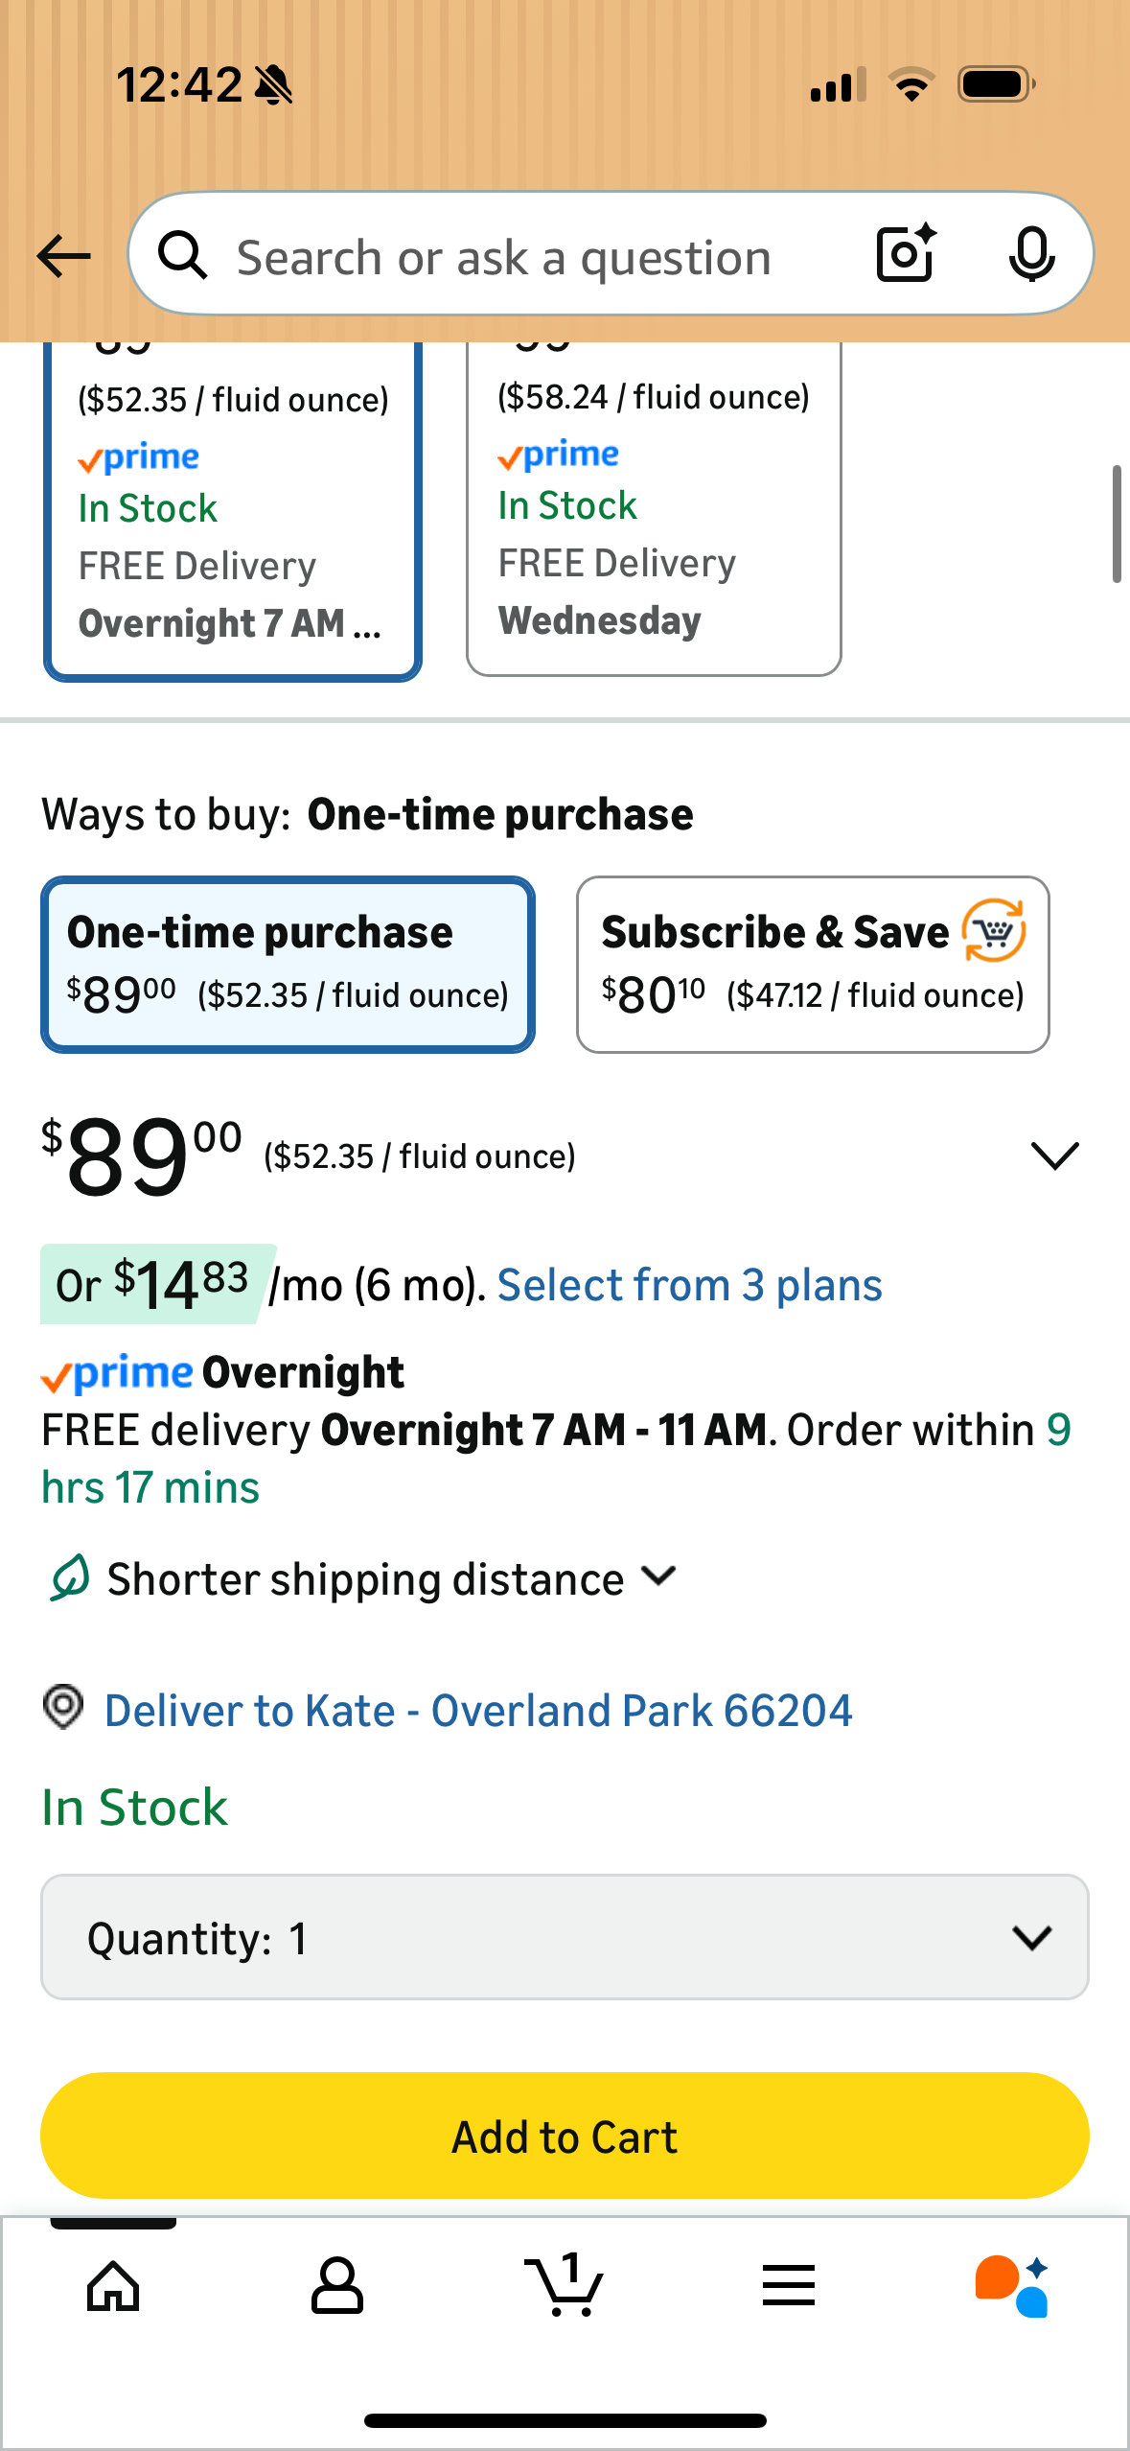The height and width of the screenshot is (2451, 1130).
Task: Open the hamburger menu icon
Action: (789, 2287)
